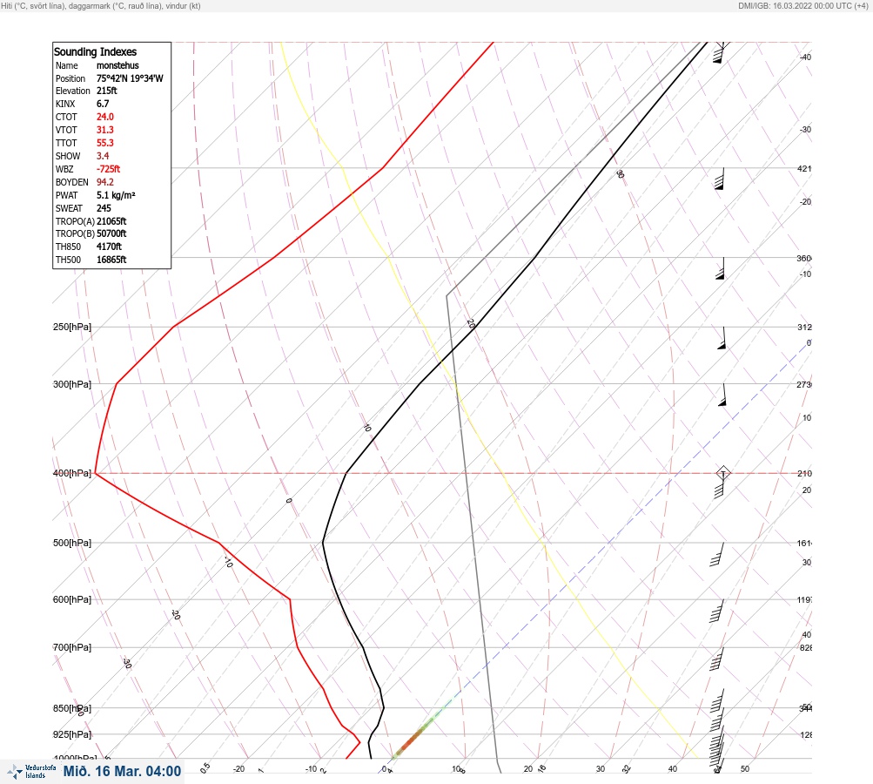The image size is (873, 784).
Task: Click the 250[hPa] pressure label
Action: (x=72, y=327)
